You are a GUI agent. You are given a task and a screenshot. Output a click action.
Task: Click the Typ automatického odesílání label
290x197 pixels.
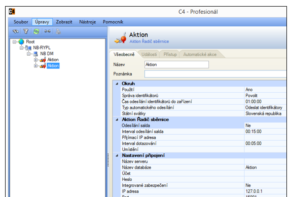tap(148, 107)
